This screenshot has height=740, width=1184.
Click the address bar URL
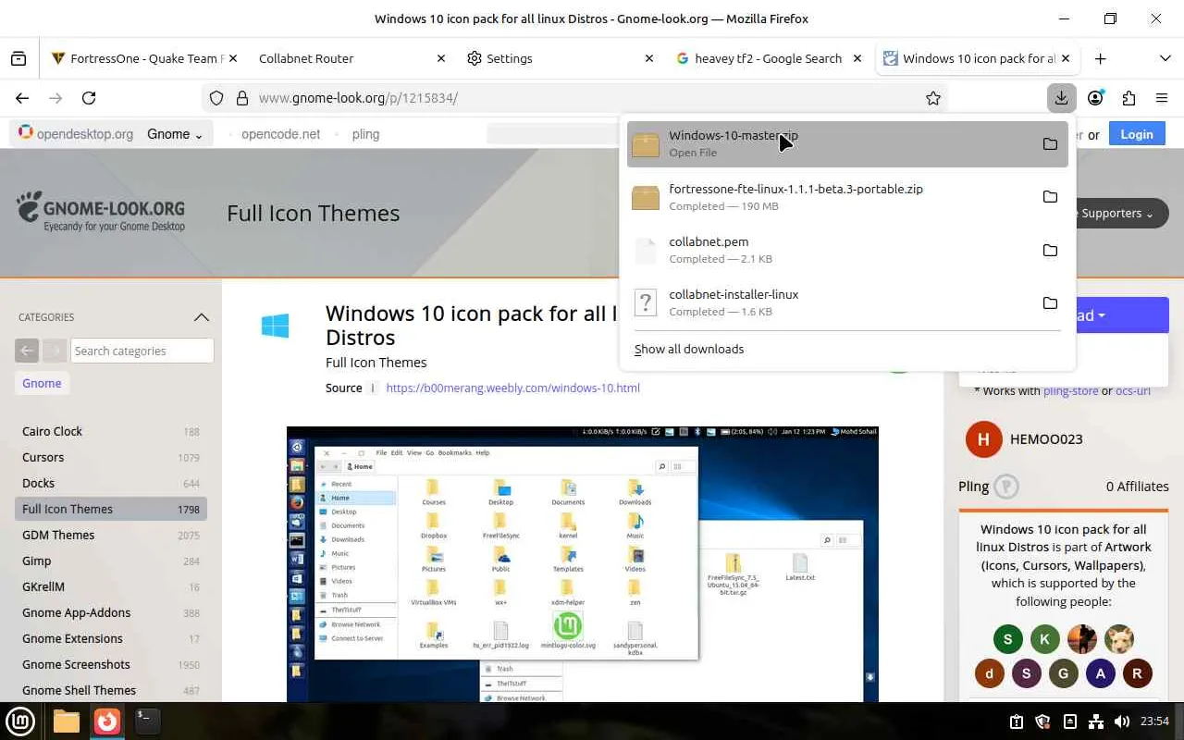pyautogui.click(x=358, y=98)
